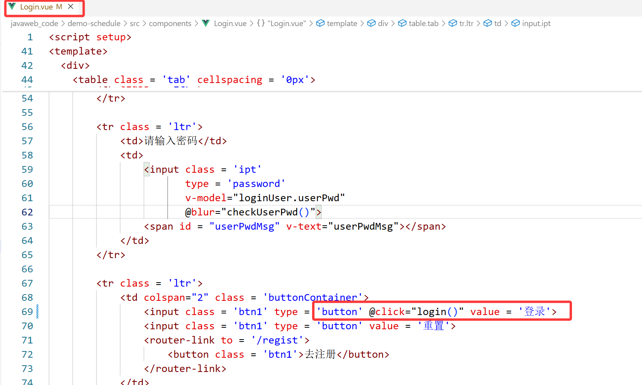Click the cube icon before table.tab
Image resolution: width=642 pixels, height=385 pixels.
402,23
